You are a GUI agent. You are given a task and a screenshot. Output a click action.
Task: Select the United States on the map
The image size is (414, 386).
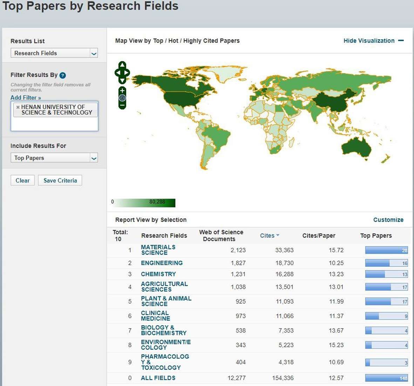[x=182, y=99]
